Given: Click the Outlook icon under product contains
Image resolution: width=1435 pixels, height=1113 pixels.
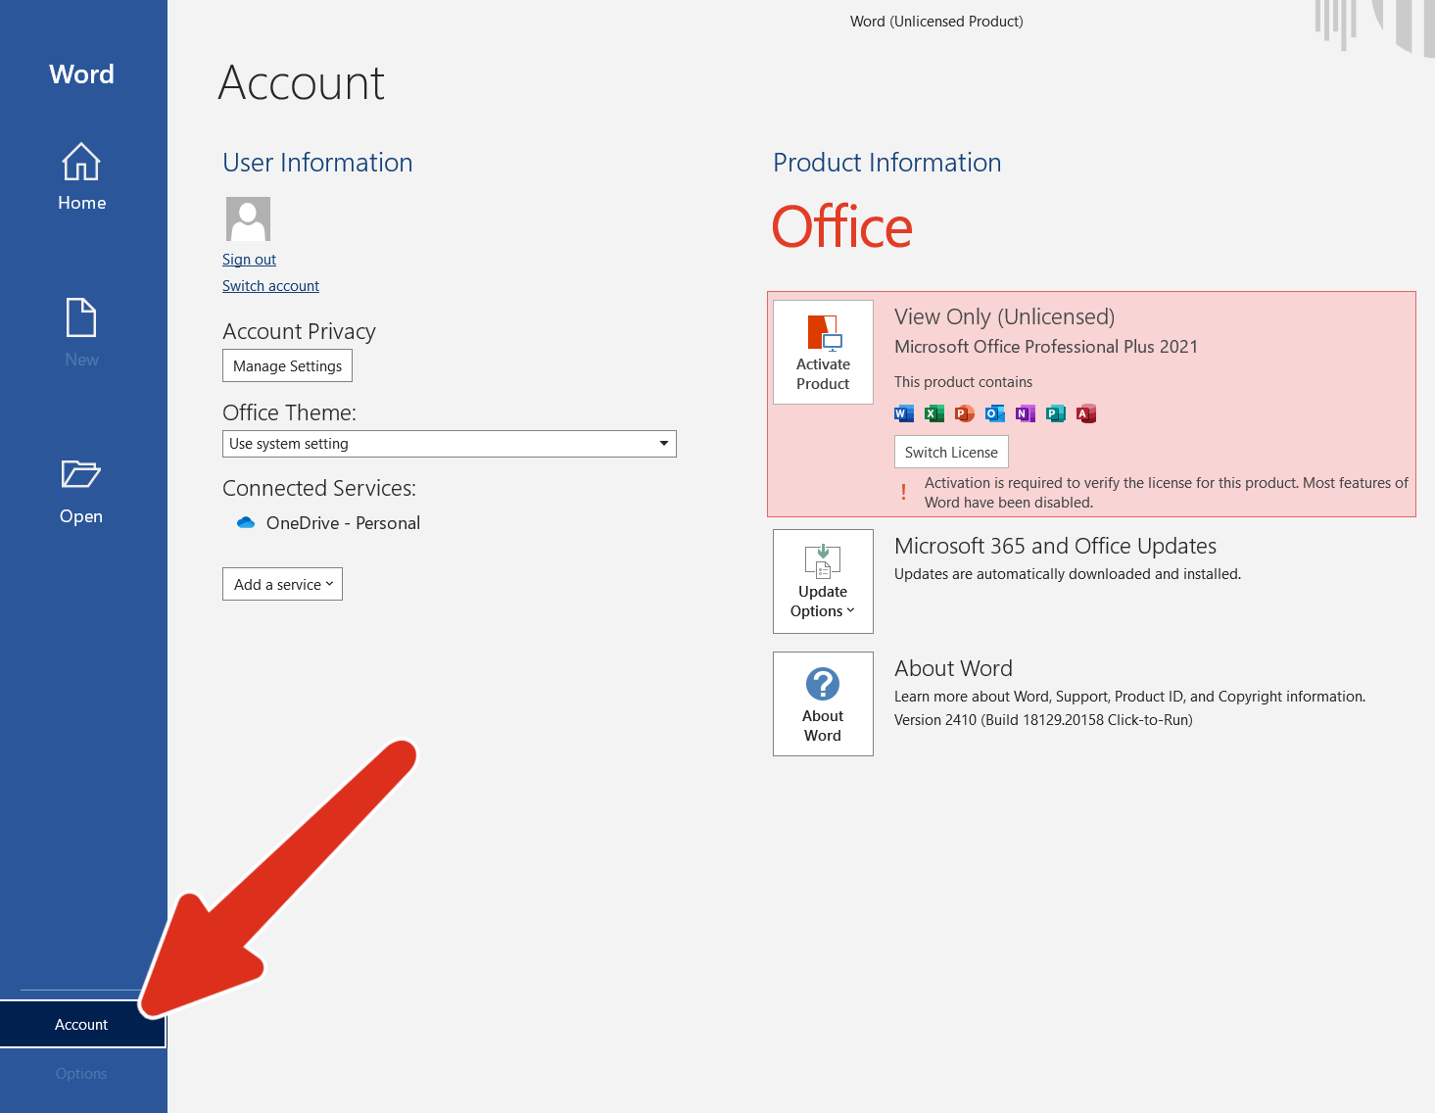Looking at the screenshot, I should tap(995, 413).
